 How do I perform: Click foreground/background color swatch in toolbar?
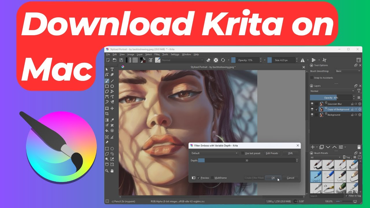point(143,60)
